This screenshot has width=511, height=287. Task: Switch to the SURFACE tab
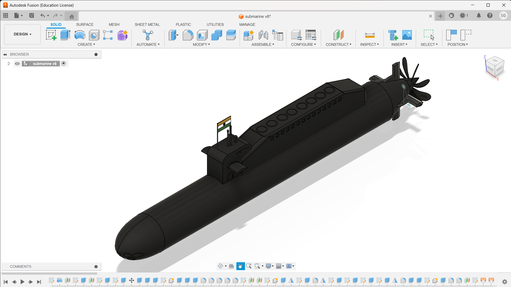tap(85, 24)
